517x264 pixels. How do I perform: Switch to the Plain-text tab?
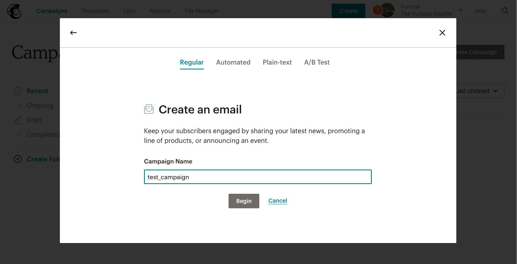click(x=277, y=62)
